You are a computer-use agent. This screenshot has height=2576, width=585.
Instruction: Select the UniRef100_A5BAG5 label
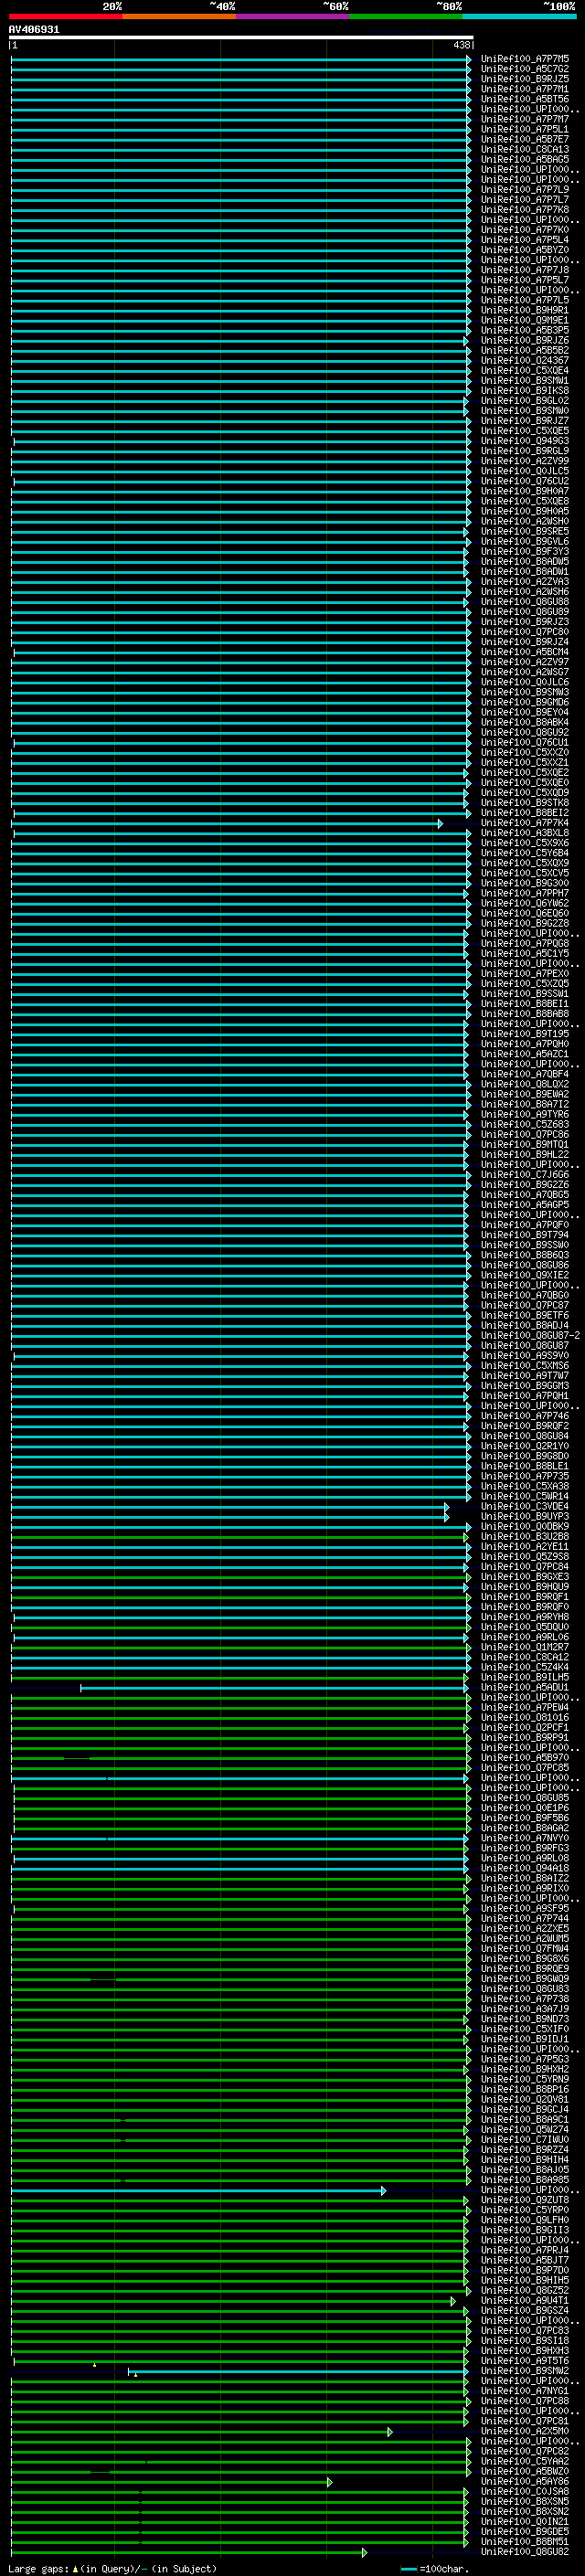pyautogui.click(x=525, y=160)
